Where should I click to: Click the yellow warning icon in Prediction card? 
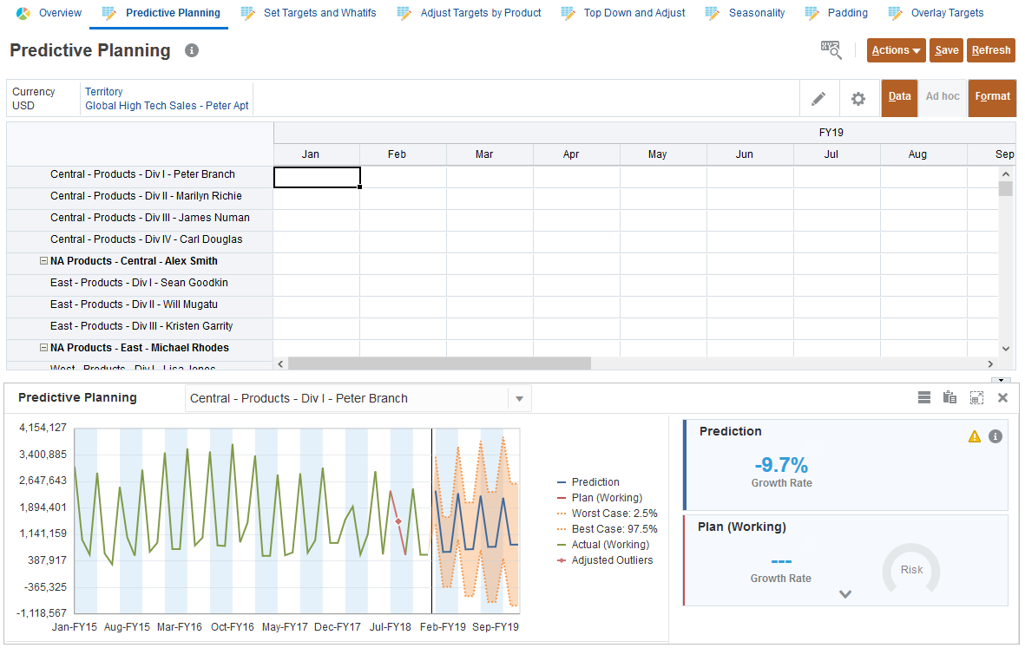click(x=974, y=436)
